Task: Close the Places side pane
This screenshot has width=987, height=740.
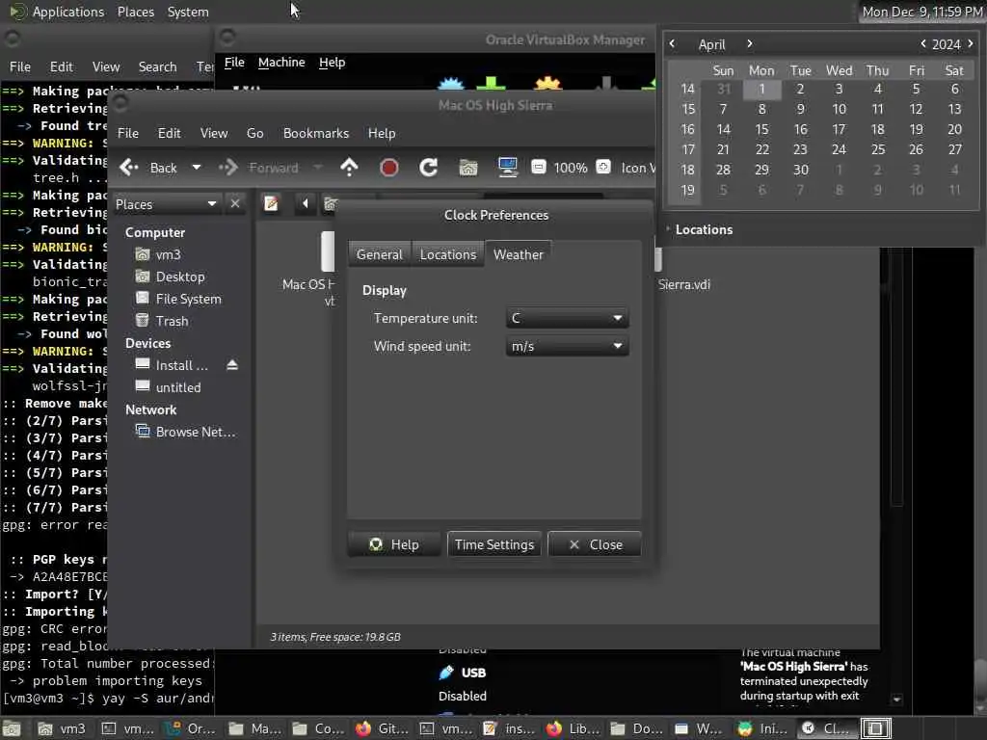Action: [x=235, y=204]
